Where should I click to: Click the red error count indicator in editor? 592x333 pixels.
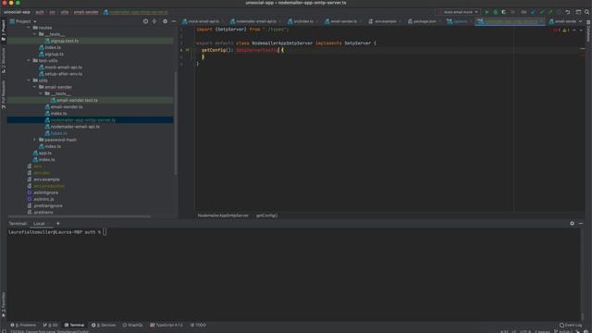(x=557, y=31)
